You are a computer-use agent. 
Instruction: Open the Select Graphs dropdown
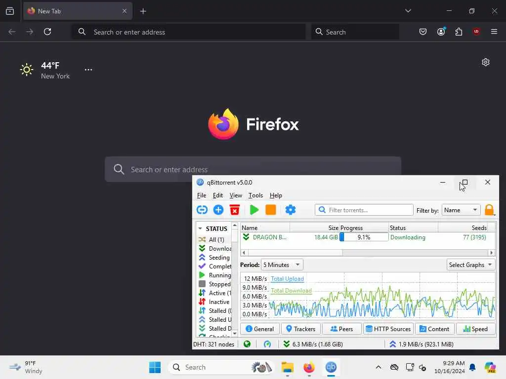point(471,265)
